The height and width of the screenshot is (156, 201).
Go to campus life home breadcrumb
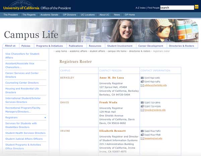pyautogui.click(x=117, y=51)
